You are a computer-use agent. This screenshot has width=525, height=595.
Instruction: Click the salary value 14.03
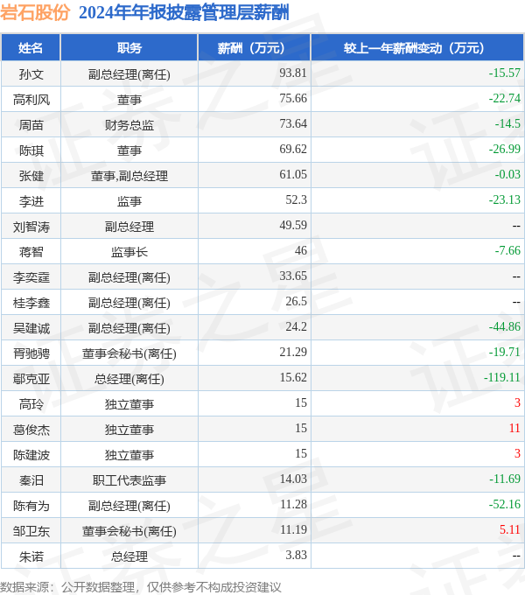(293, 479)
